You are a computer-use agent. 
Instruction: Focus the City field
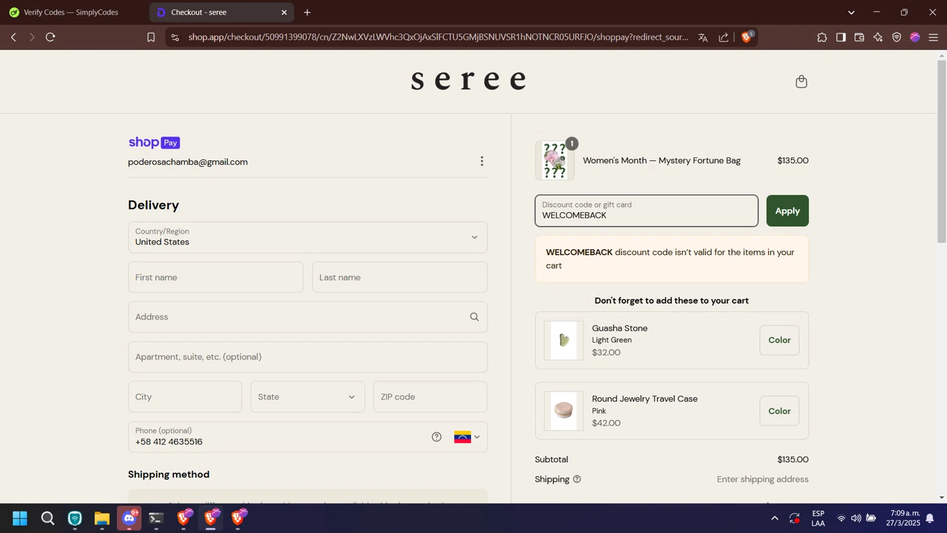click(x=185, y=397)
